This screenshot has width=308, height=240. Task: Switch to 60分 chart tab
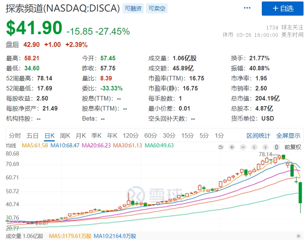(151, 135)
